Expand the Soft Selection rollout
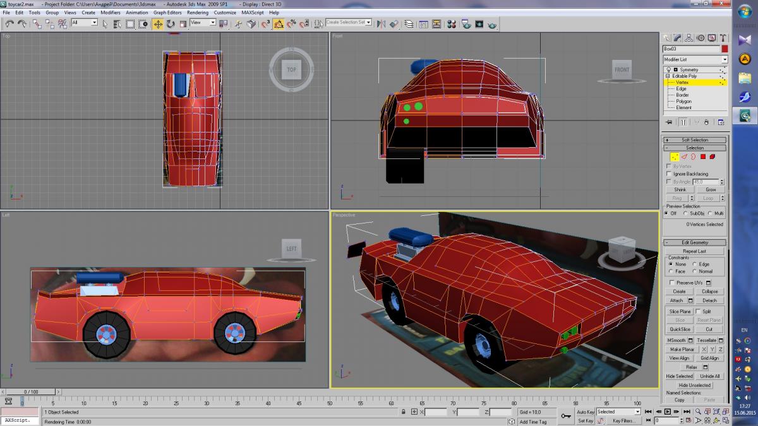The width and height of the screenshot is (758, 426). pos(694,139)
